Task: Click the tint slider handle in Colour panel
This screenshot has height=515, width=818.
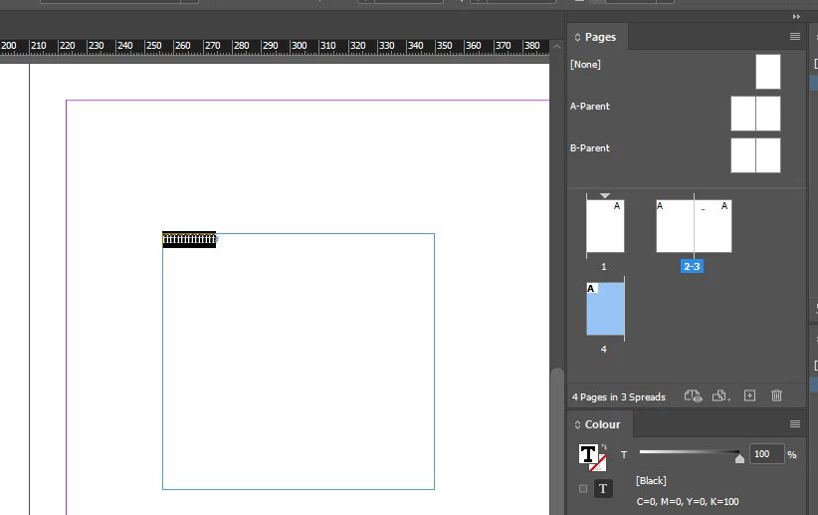Action: [739, 458]
